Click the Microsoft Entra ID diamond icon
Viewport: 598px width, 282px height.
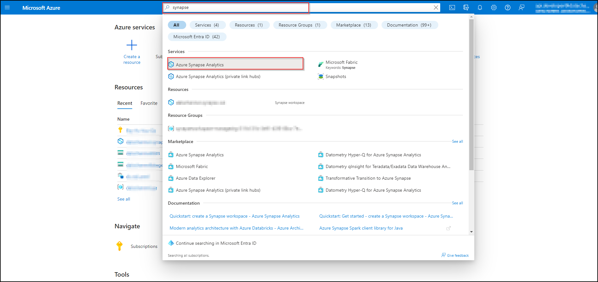pos(171,243)
